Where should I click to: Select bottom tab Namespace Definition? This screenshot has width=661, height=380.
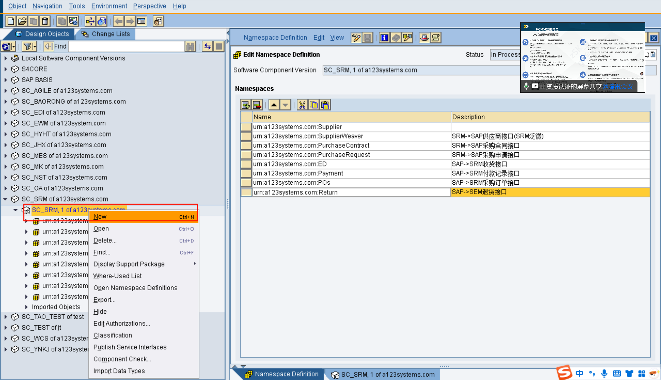pos(282,374)
